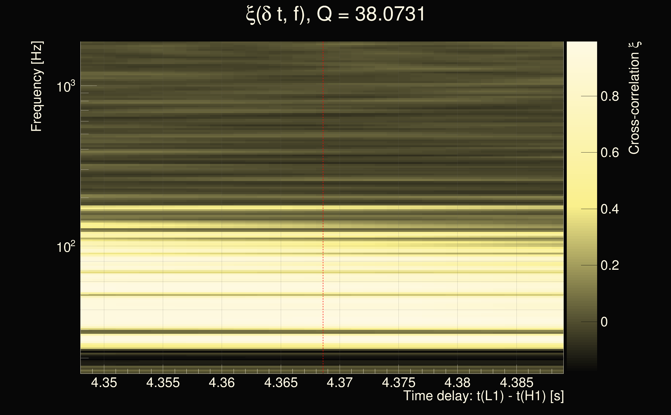The image size is (671, 415).
Task: Click the 4.365 tick label on x-axis
Action: click(281, 383)
